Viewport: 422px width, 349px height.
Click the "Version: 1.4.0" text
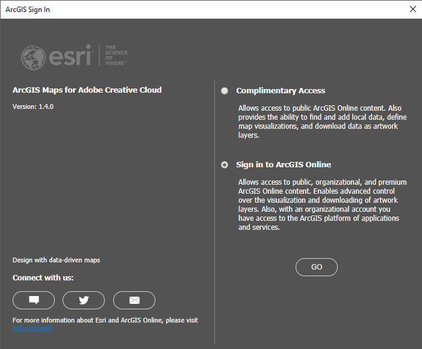pos(33,107)
